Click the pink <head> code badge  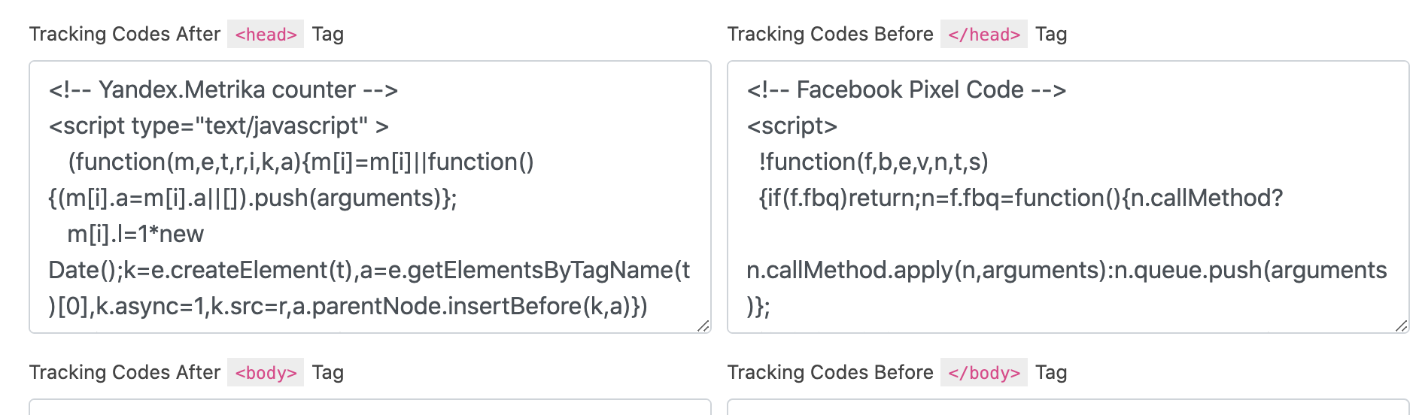[x=266, y=34]
